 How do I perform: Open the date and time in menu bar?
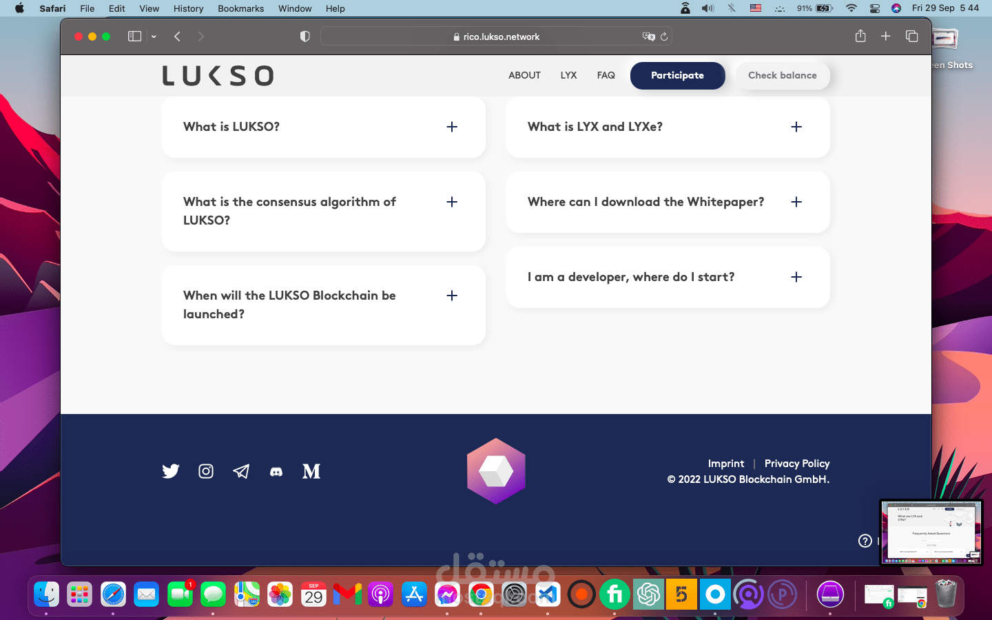tap(945, 8)
